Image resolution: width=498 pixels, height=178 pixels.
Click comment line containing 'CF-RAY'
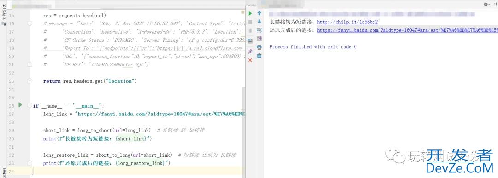coord(96,64)
